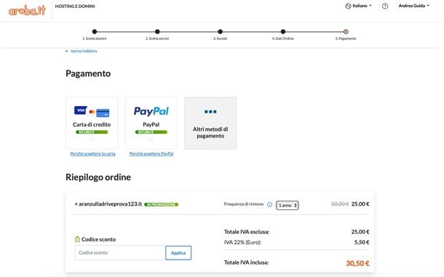The width and height of the screenshot is (444, 277).
Task: Click the aruba.it logo
Action: click(27, 10)
